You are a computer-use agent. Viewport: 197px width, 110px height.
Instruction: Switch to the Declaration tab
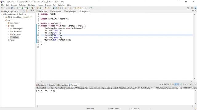[x=62, y=85]
